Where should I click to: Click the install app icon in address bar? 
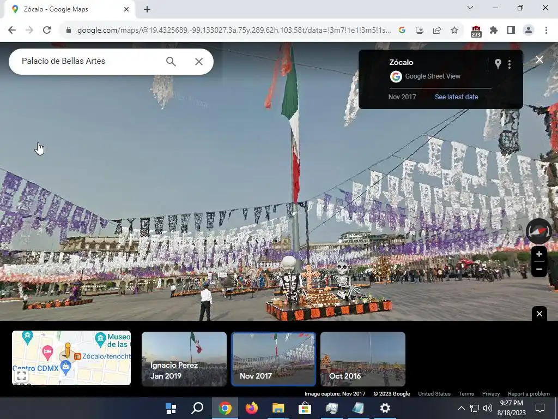[x=420, y=31]
